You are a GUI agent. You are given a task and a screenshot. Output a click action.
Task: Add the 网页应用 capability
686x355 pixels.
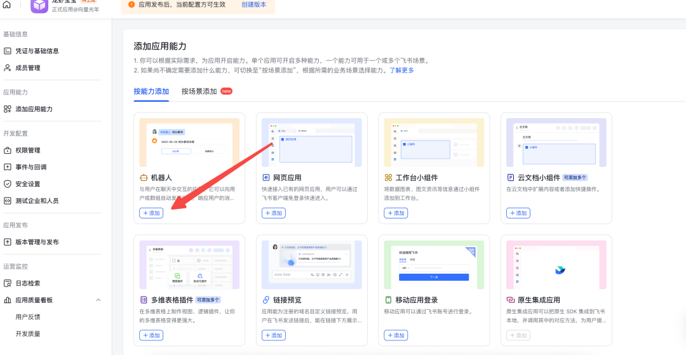pyautogui.click(x=274, y=213)
